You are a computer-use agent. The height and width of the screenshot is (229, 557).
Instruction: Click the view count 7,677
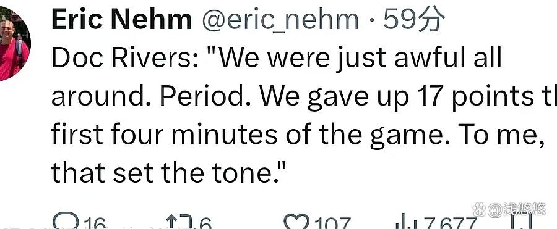(450, 223)
